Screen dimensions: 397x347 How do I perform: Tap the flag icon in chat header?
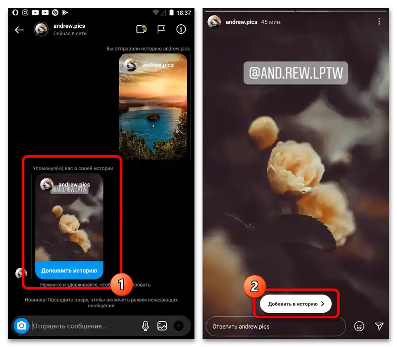click(161, 29)
